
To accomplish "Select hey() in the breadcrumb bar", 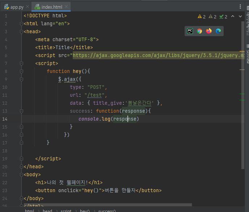I will [85, 211].
